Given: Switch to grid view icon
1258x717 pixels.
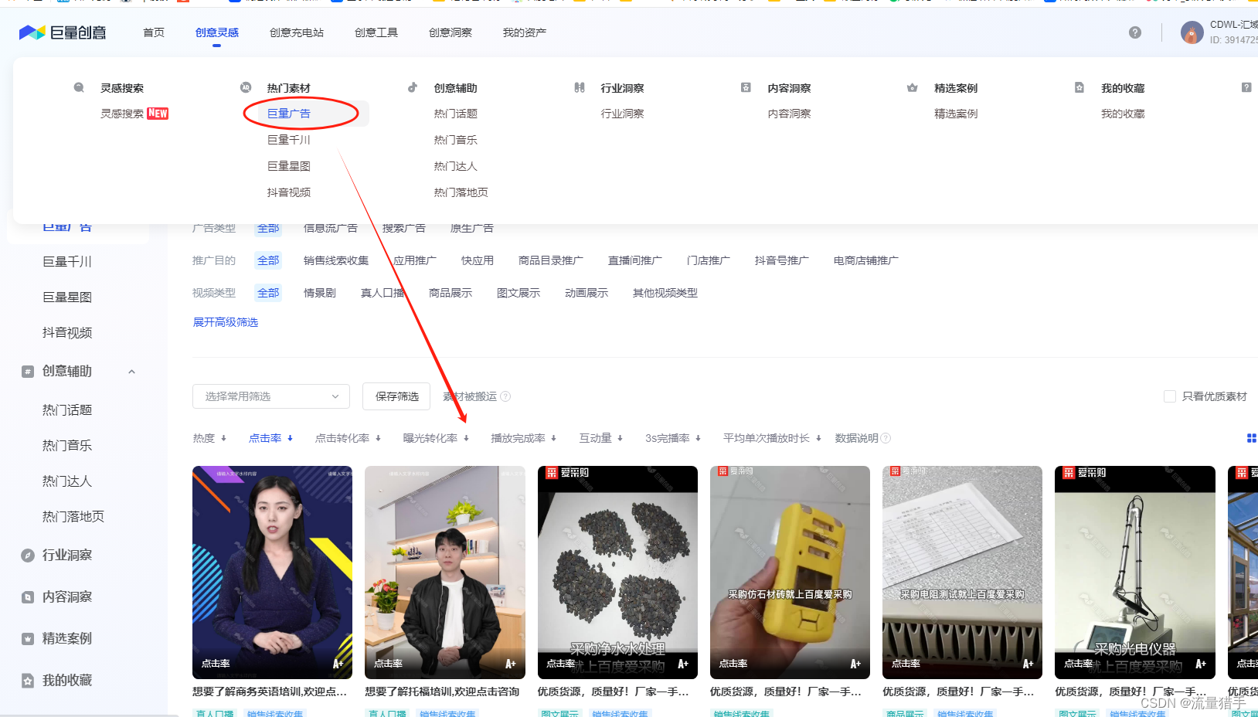Looking at the screenshot, I should pos(1252,438).
